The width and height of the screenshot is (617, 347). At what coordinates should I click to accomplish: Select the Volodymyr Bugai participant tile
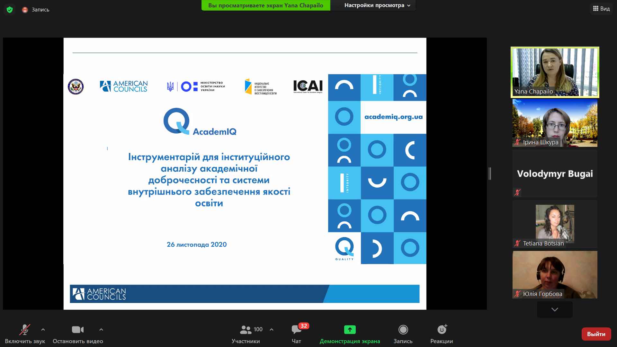click(555, 173)
